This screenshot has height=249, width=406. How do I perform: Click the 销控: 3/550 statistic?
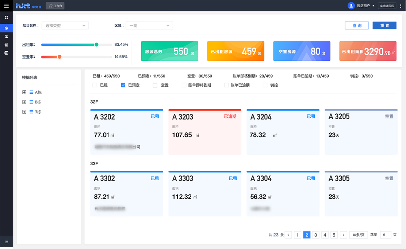(361, 76)
